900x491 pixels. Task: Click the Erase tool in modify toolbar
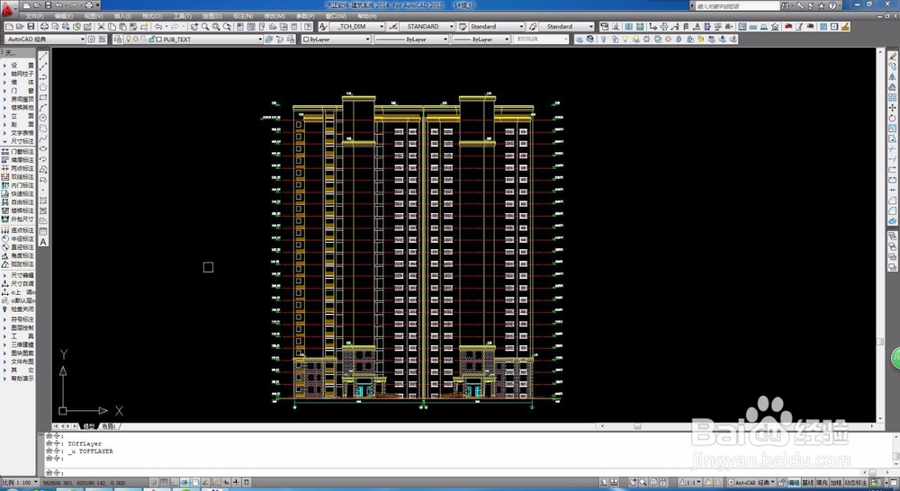pyautogui.click(x=893, y=56)
